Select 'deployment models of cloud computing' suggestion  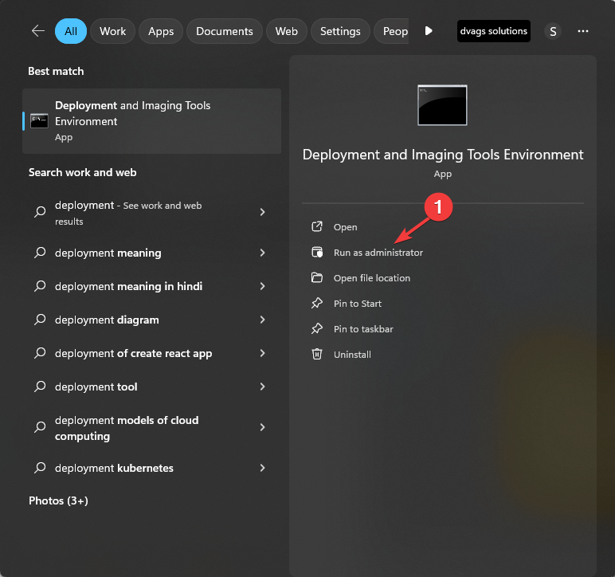pyautogui.click(x=152, y=428)
